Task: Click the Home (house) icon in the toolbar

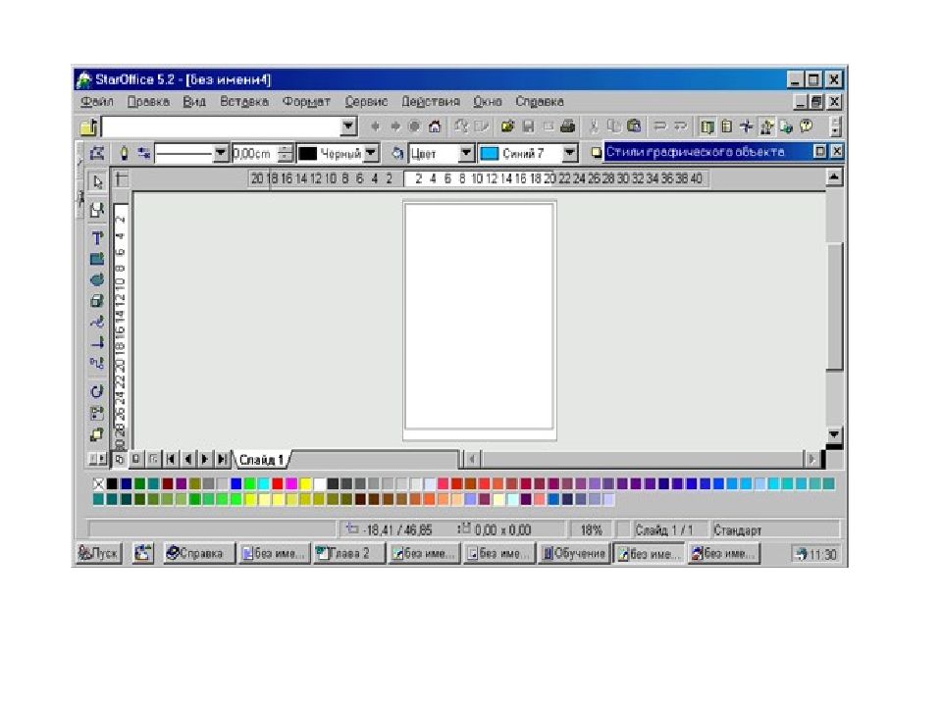Action: 435,126
